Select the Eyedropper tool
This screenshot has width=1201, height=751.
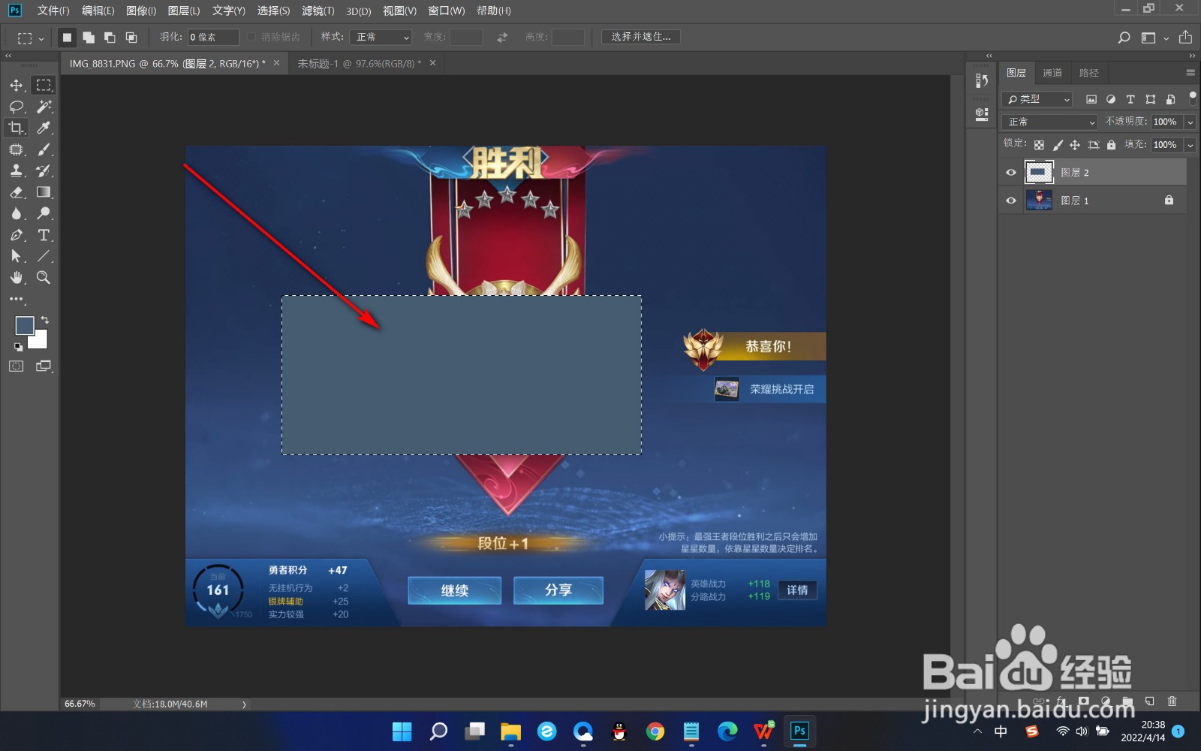(x=44, y=128)
